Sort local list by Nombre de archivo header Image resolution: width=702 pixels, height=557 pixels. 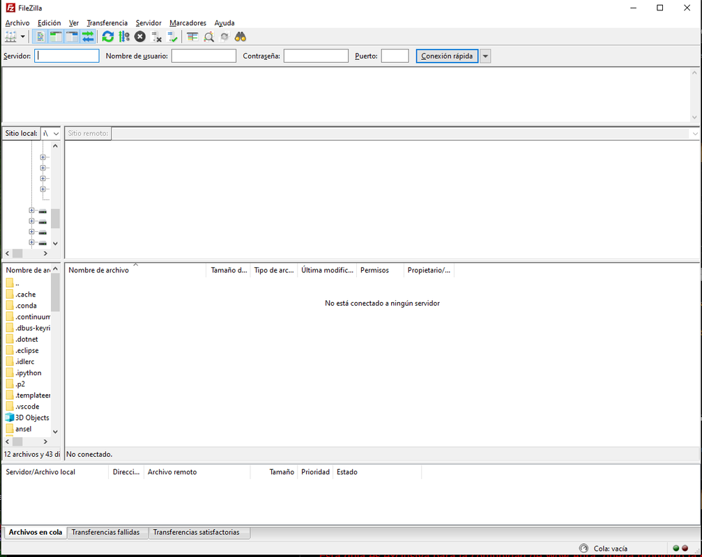[x=28, y=270]
